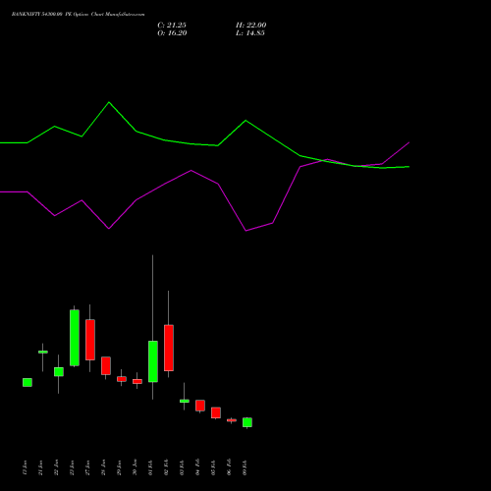
Task: Click the small red candle above 29 Jan
Action: [122, 379]
